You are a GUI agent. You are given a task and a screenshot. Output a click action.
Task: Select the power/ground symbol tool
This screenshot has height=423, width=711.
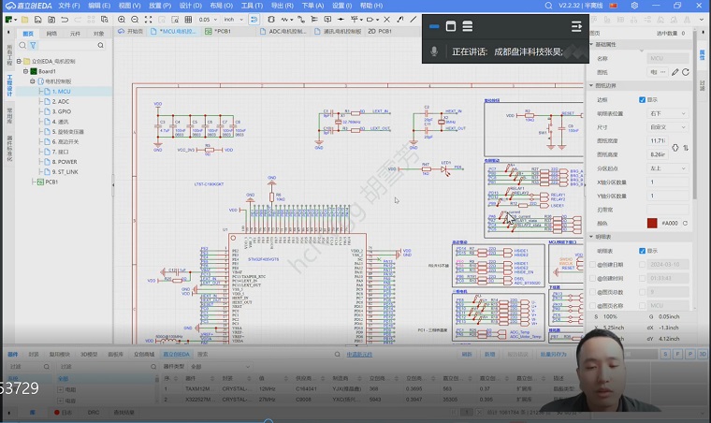pyautogui.click(x=355, y=20)
